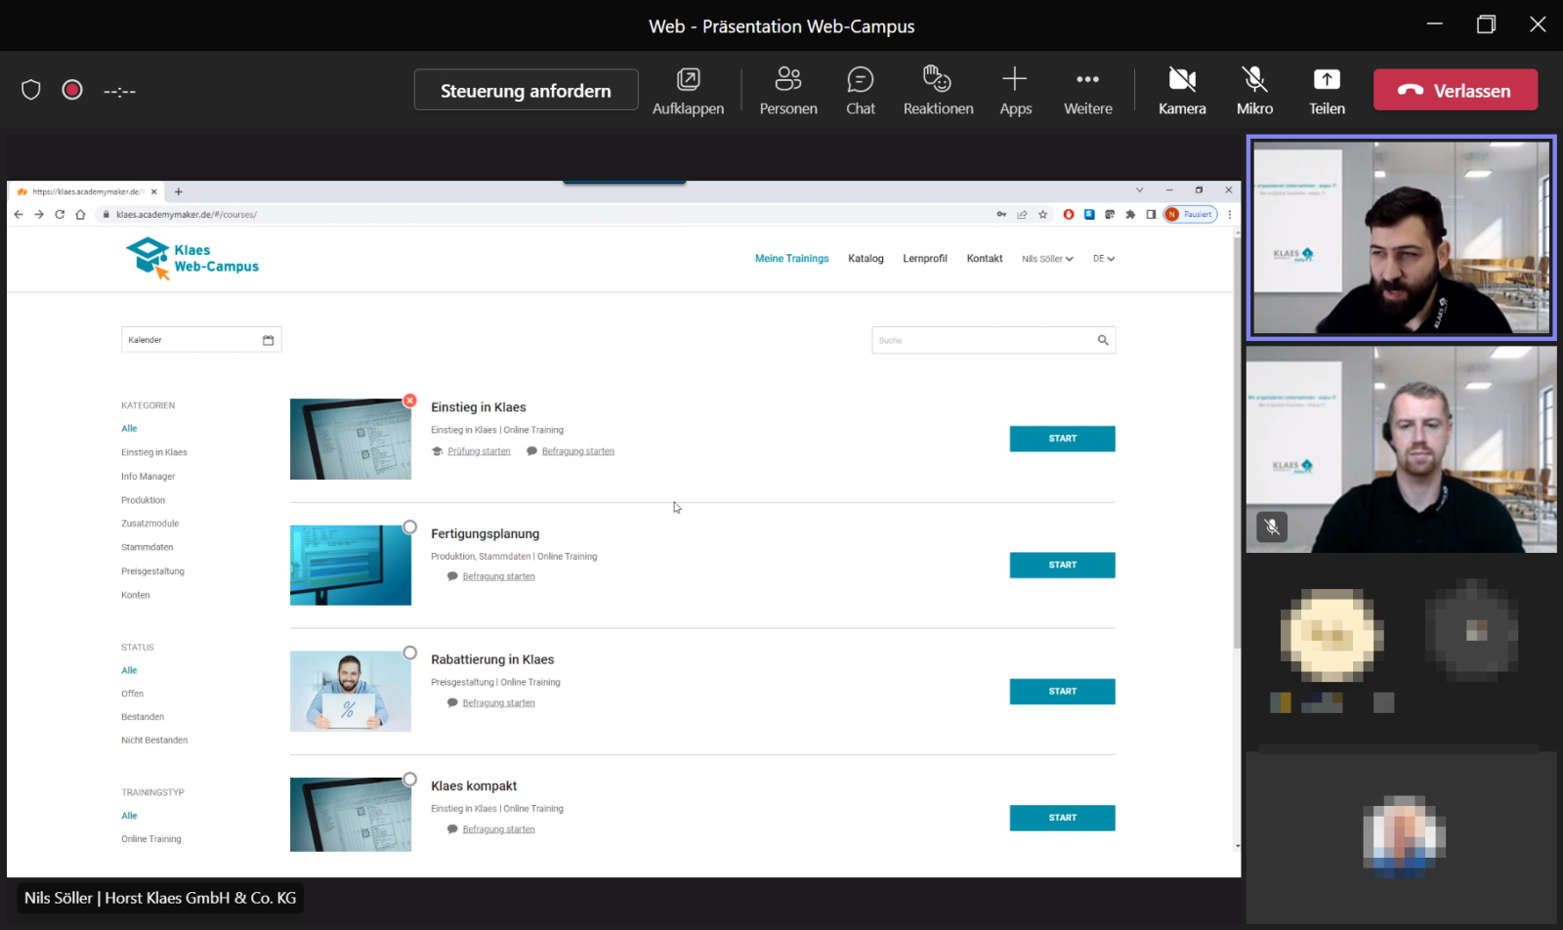Viewport: 1563px width, 930px height.
Task: Click browser side panel icon
Action: click(x=1151, y=215)
